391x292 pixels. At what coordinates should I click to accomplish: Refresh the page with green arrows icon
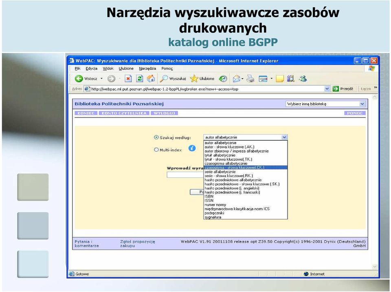(140, 79)
